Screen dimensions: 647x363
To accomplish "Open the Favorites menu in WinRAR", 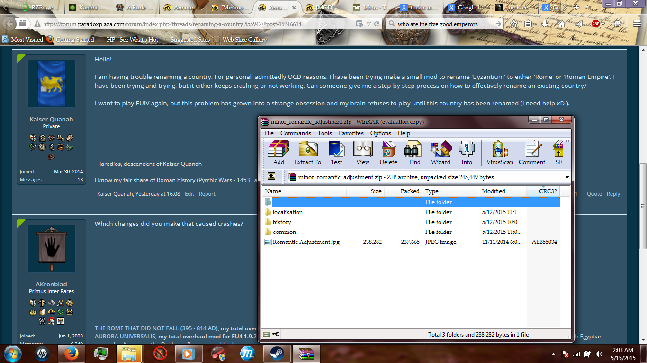I will click(351, 133).
